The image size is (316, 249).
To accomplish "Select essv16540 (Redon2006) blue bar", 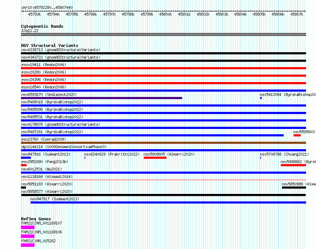I will (x=163, y=91).
